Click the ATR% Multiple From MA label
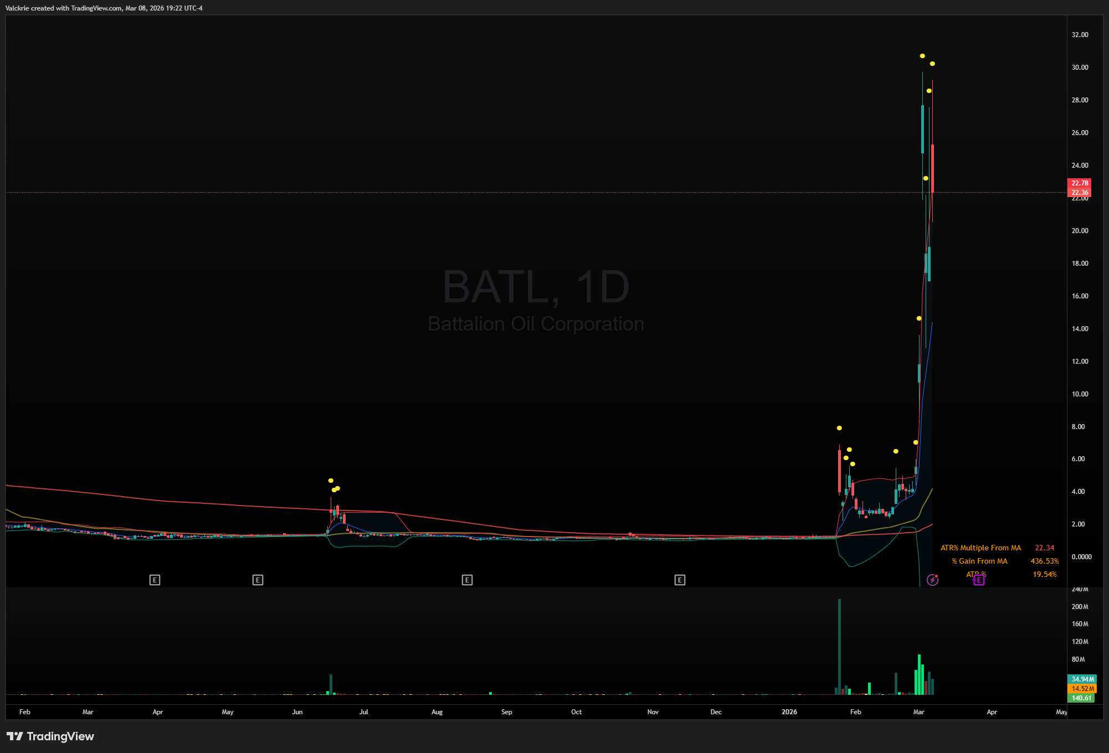The image size is (1109, 753). pos(980,548)
